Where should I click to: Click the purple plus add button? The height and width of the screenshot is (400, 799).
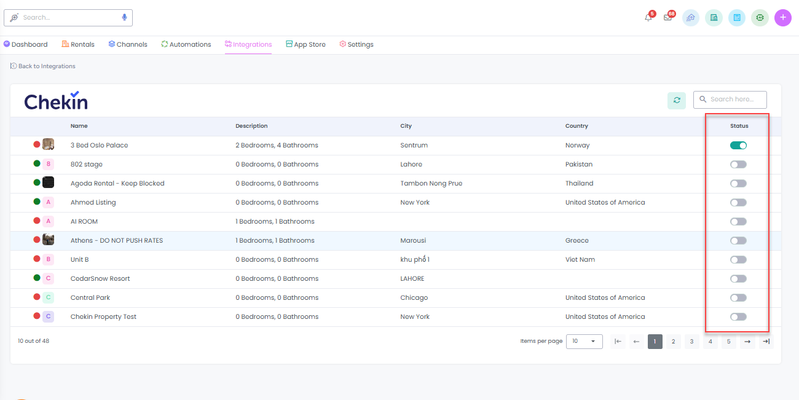pyautogui.click(x=783, y=18)
